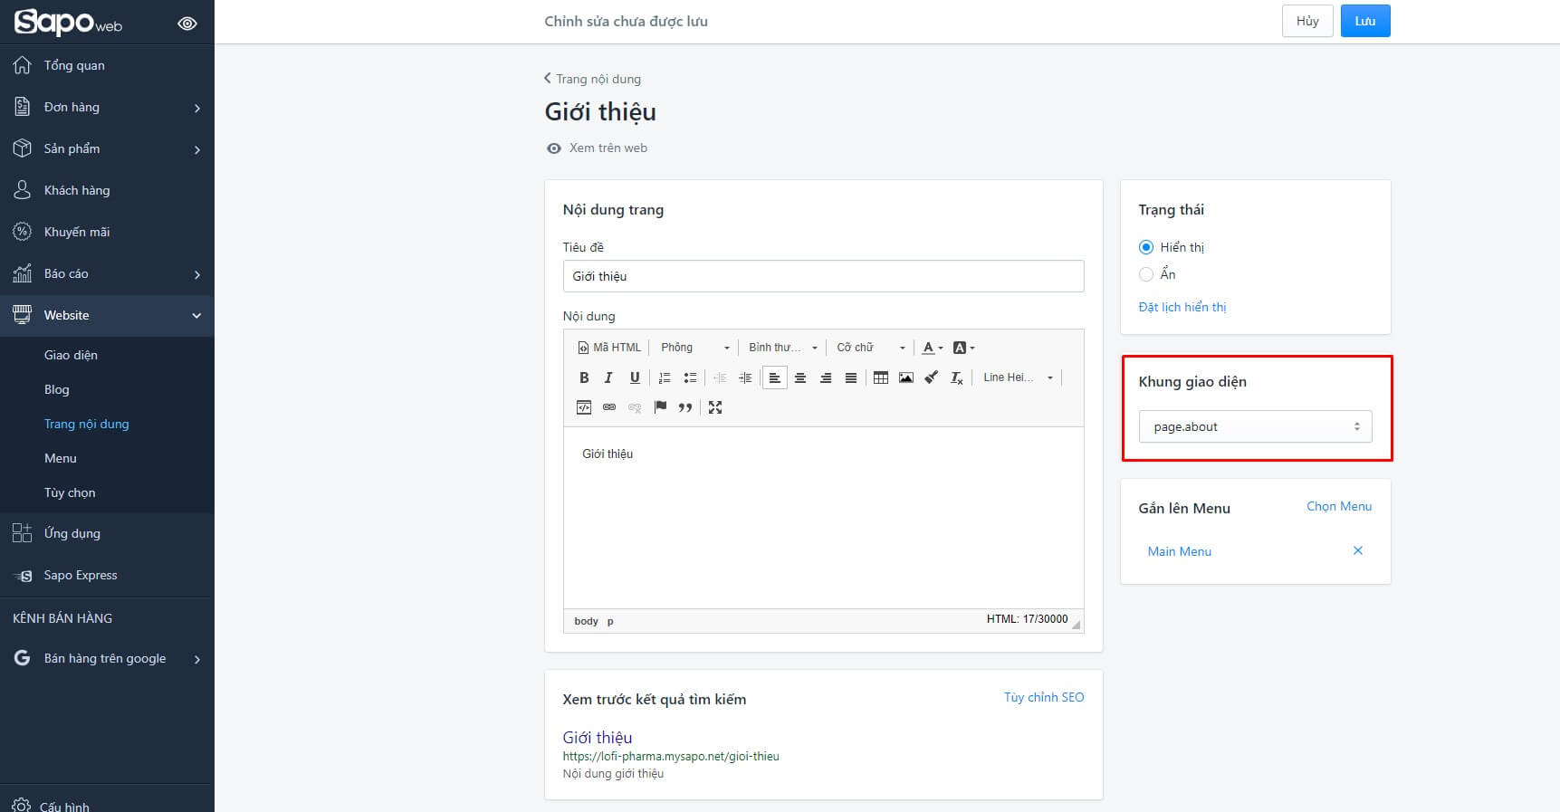Align text to the right
1560x812 pixels.
tap(826, 377)
